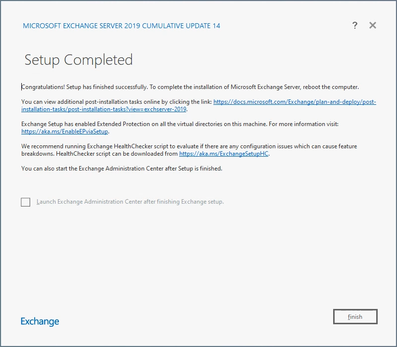Click the Exchange logo text
This screenshot has height=347, width=397.
[x=40, y=321]
